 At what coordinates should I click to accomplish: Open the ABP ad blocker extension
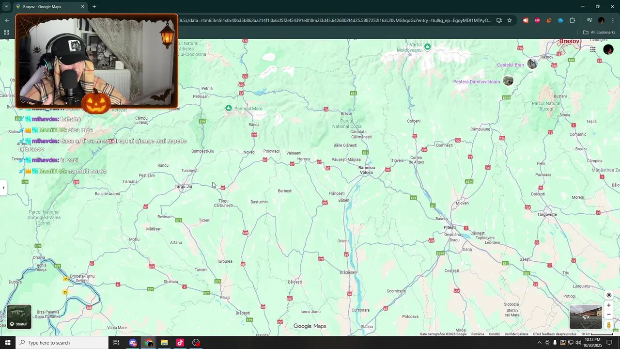tap(537, 20)
